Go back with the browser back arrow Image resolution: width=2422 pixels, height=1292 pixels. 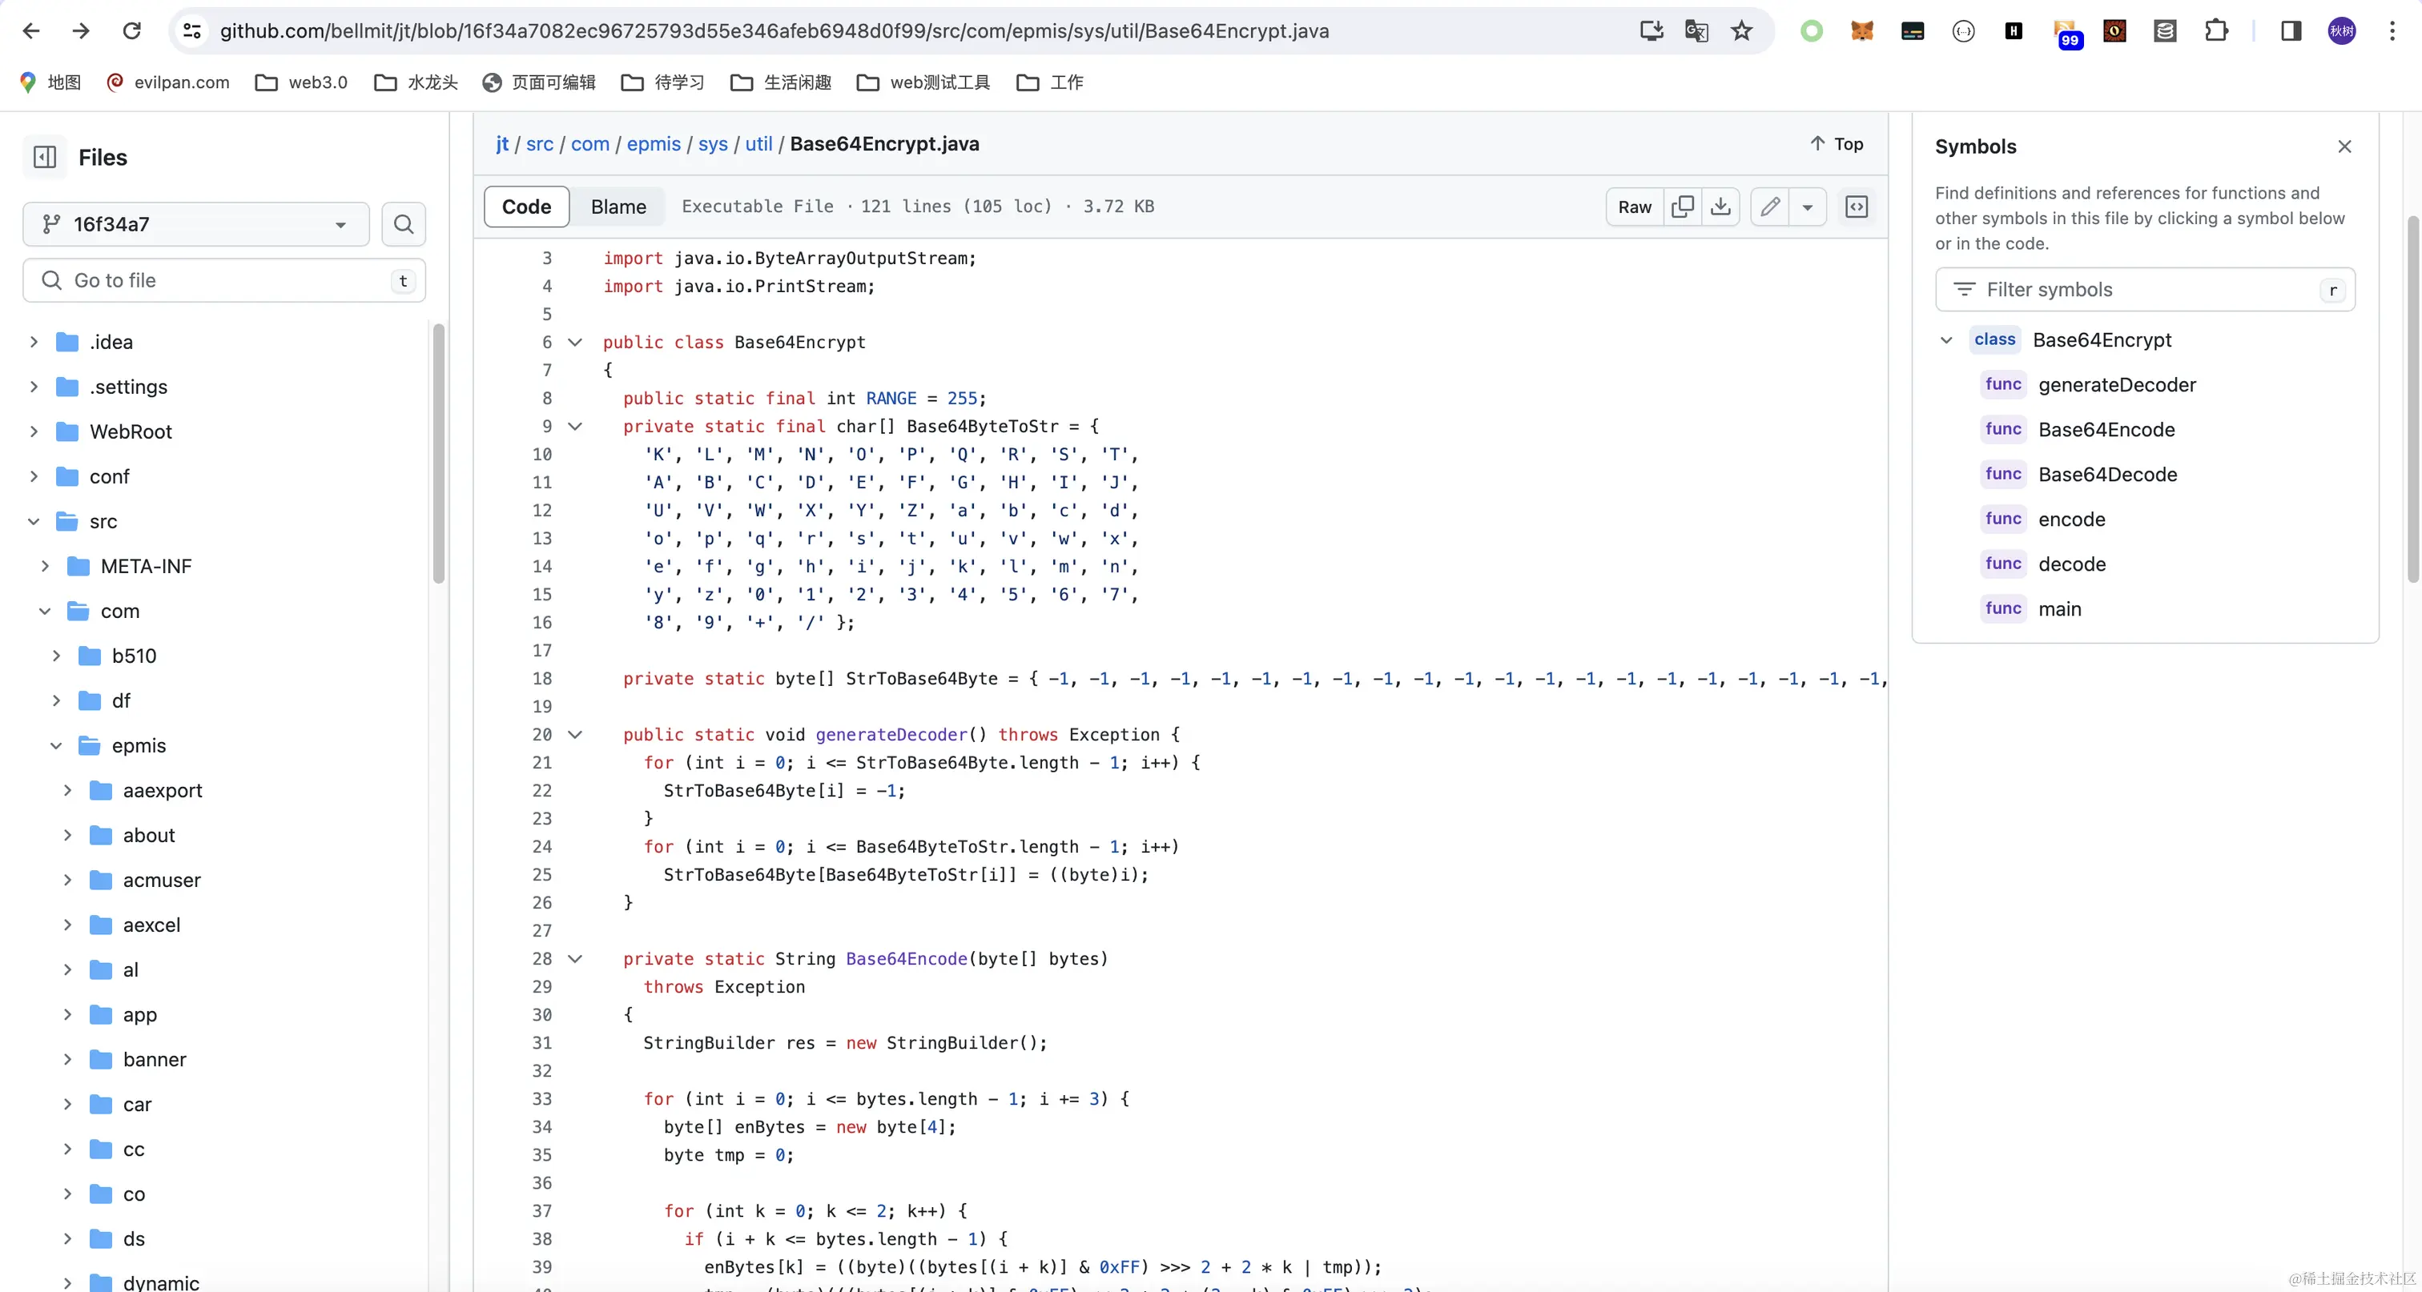[31, 31]
